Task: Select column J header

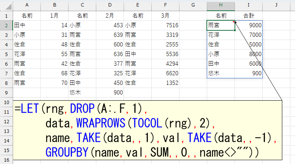Action: 276,5
